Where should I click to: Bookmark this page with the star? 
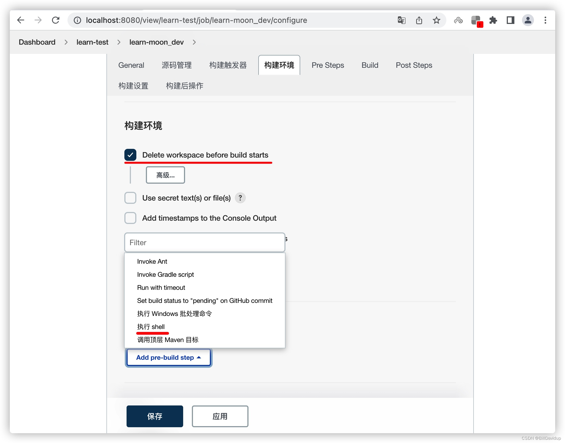[x=437, y=20]
